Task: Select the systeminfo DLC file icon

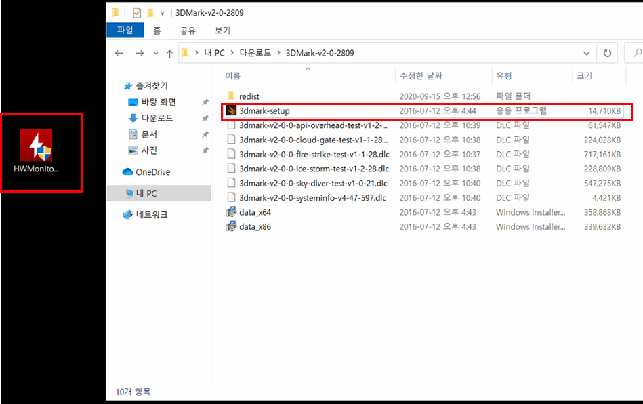Action: click(231, 197)
